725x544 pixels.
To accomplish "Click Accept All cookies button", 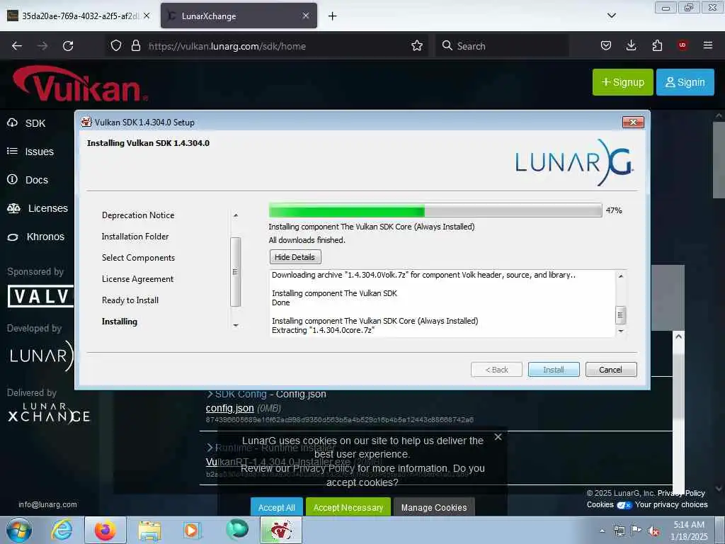I will point(277,507).
